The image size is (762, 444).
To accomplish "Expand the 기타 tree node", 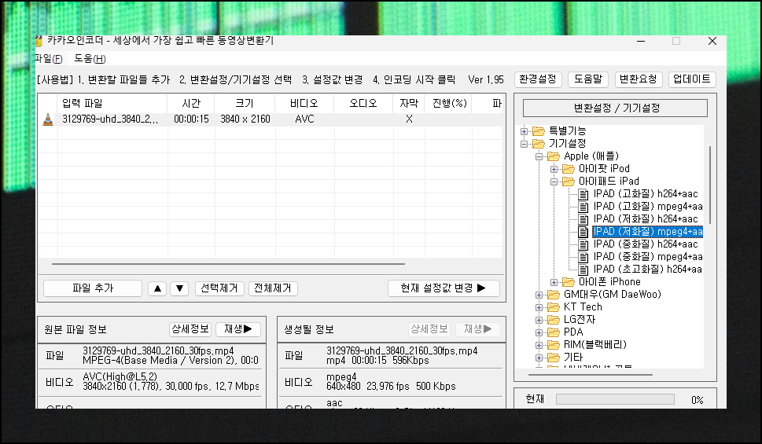I will [539, 358].
